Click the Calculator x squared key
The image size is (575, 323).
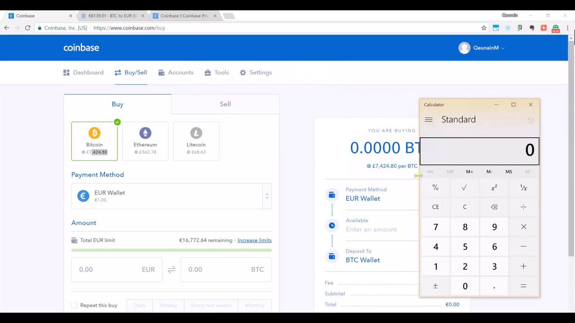pyautogui.click(x=494, y=188)
